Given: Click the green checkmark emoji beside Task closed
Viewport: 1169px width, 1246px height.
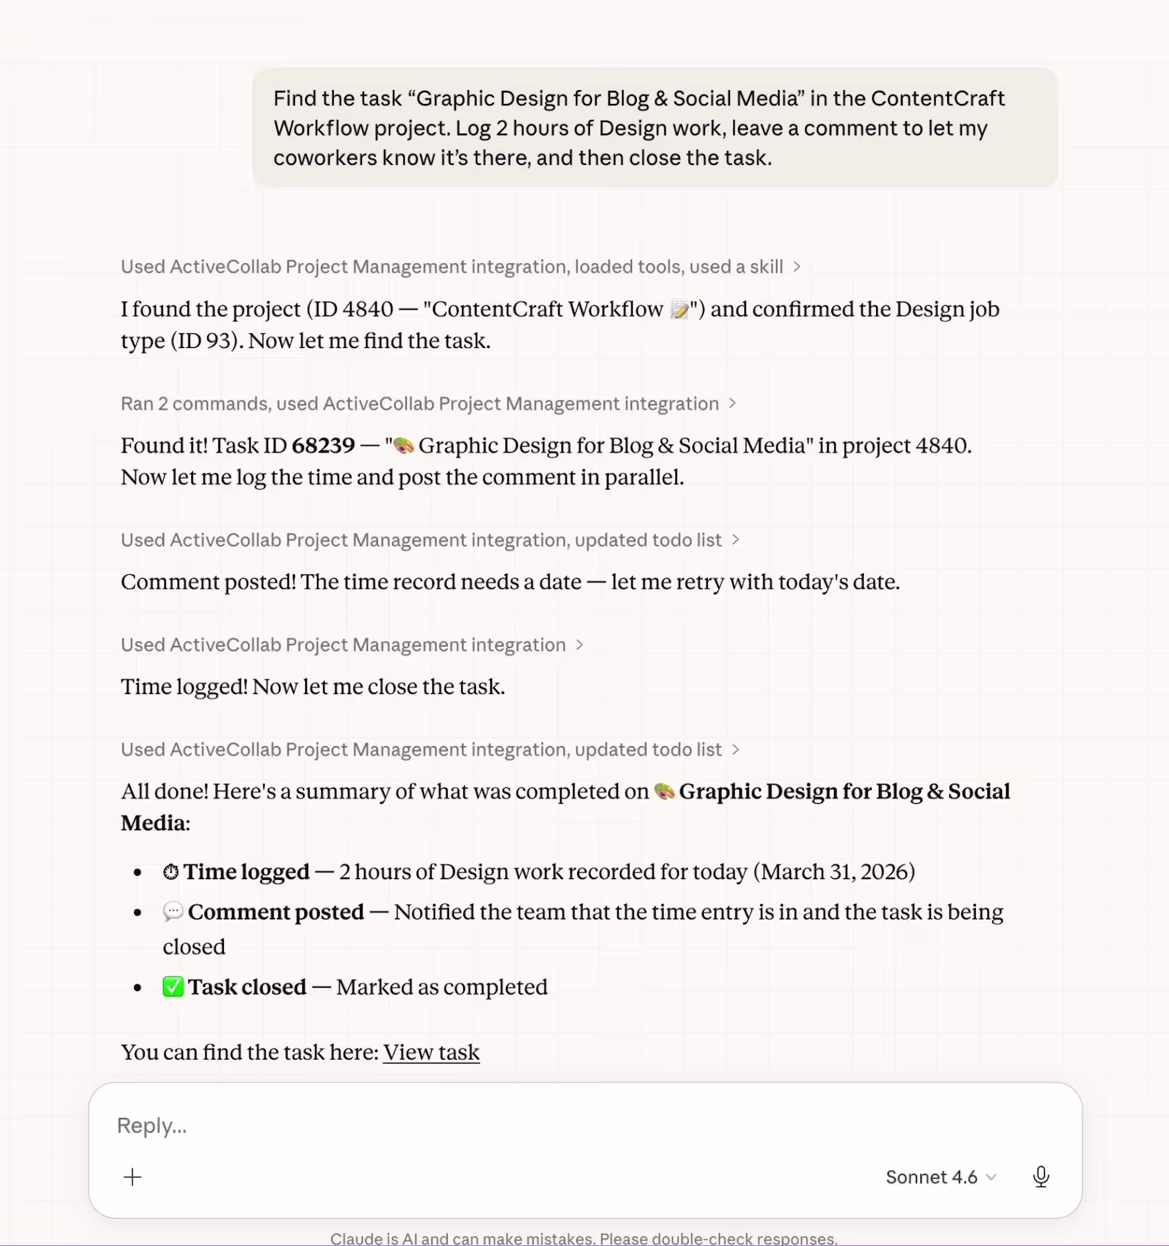Looking at the screenshot, I should pos(173,987).
